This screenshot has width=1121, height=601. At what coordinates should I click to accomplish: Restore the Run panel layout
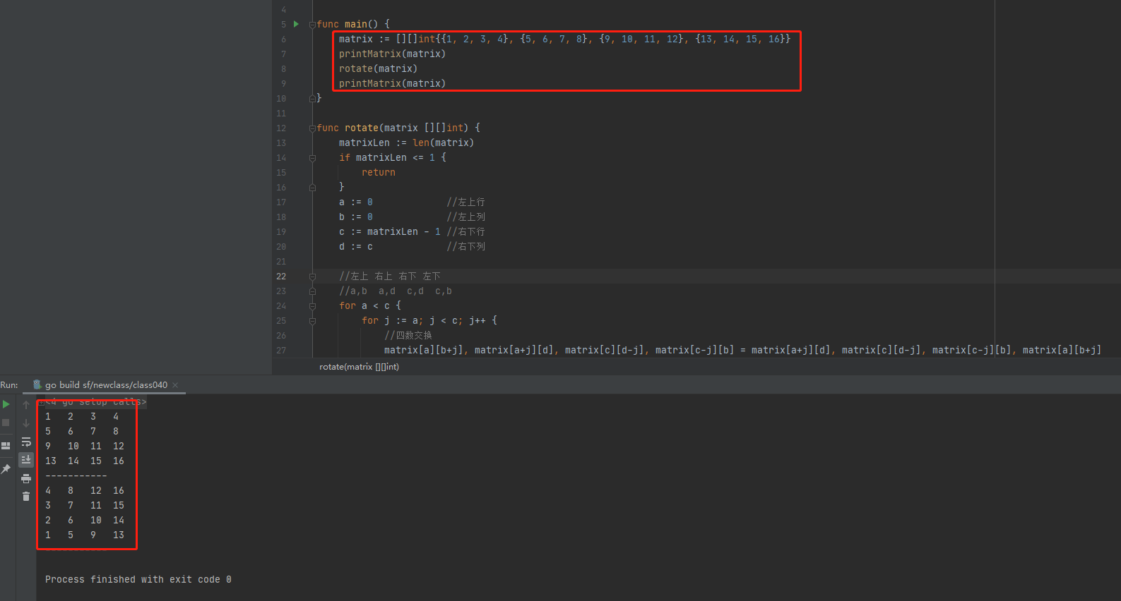pos(6,446)
